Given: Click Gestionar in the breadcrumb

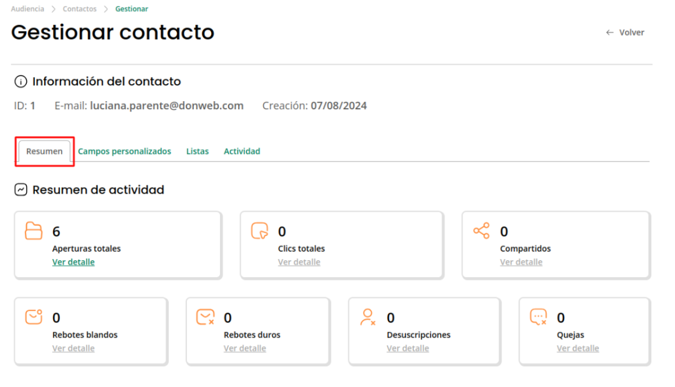Looking at the screenshot, I should pos(132,9).
